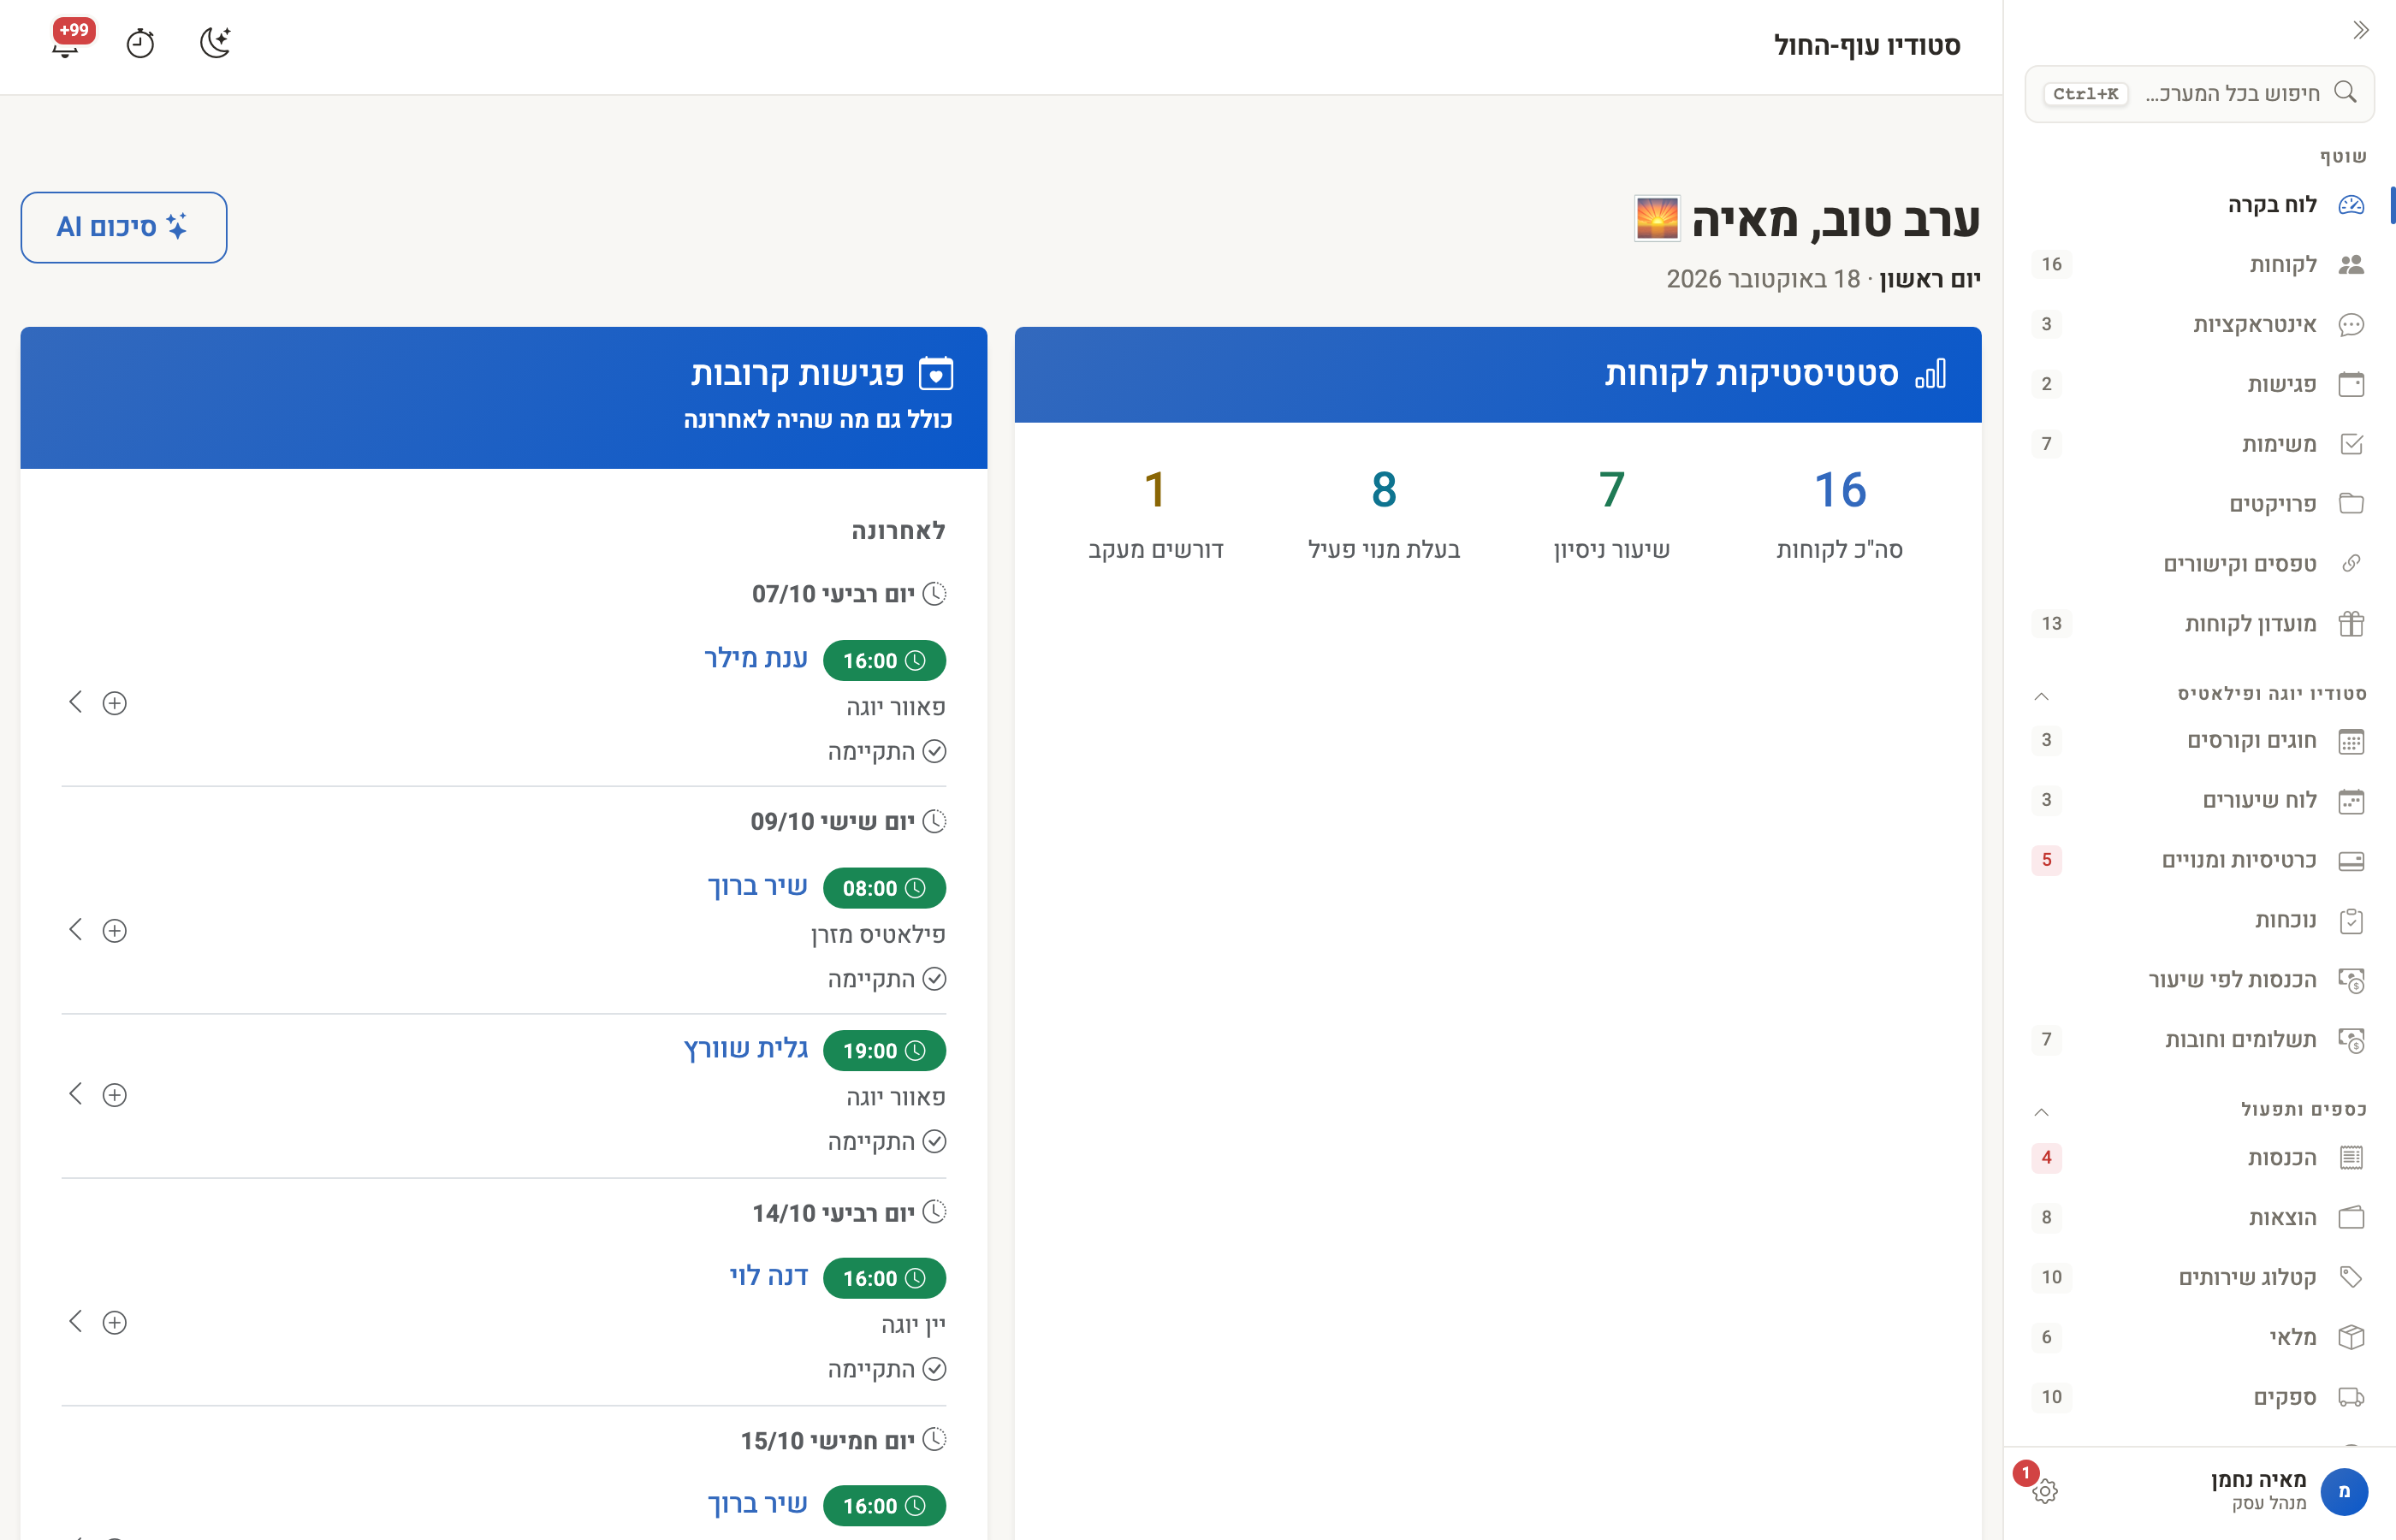Click the קטלוג שירותים tag icon

click(2351, 1278)
